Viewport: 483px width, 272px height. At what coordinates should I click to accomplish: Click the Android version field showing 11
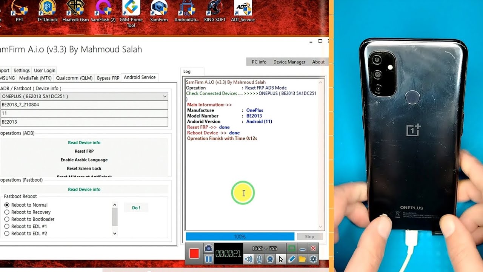point(84,113)
